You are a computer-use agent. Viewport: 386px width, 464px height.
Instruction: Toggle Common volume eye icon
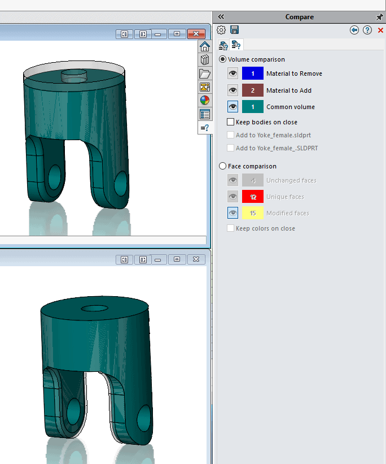(233, 106)
